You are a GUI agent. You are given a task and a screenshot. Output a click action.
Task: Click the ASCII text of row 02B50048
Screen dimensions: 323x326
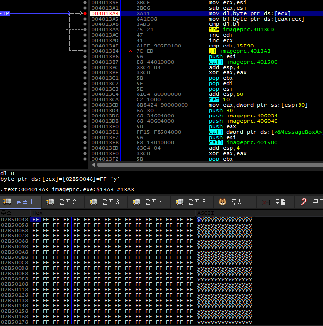(225, 220)
